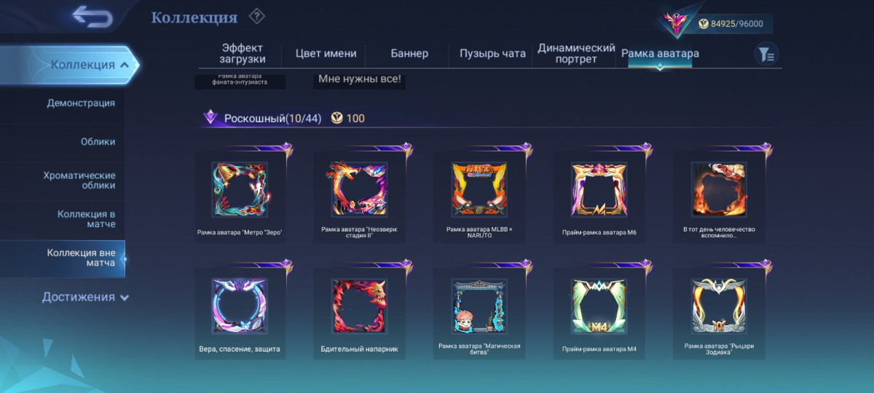Switch to the Баннер tab
The image size is (874, 393).
[409, 53]
